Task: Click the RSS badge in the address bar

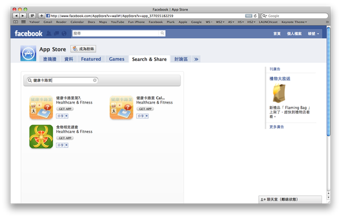Action: (248, 16)
